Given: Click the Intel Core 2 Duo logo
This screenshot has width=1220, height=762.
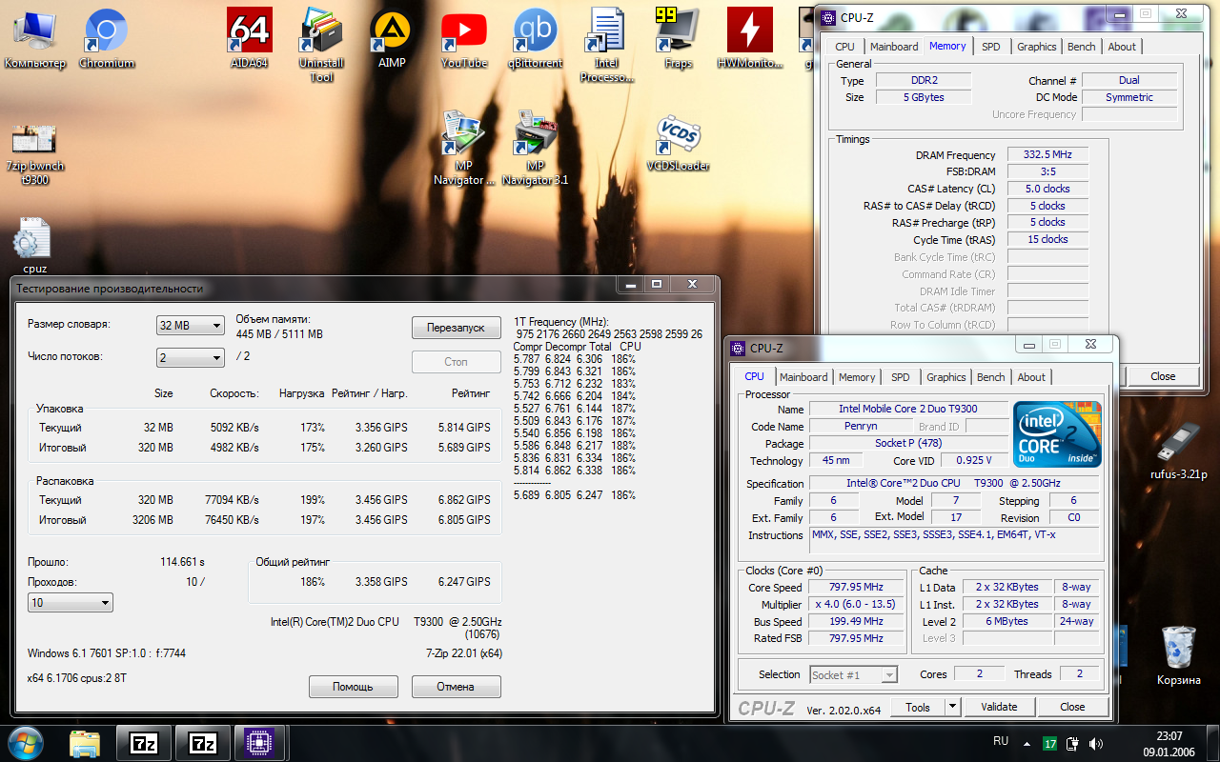Looking at the screenshot, I should (x=1057, y=433).
